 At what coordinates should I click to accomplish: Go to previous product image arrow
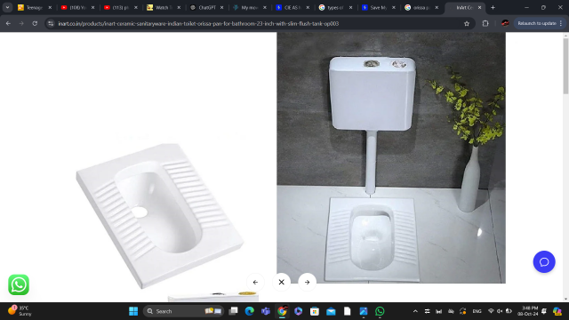coord(255,282)
